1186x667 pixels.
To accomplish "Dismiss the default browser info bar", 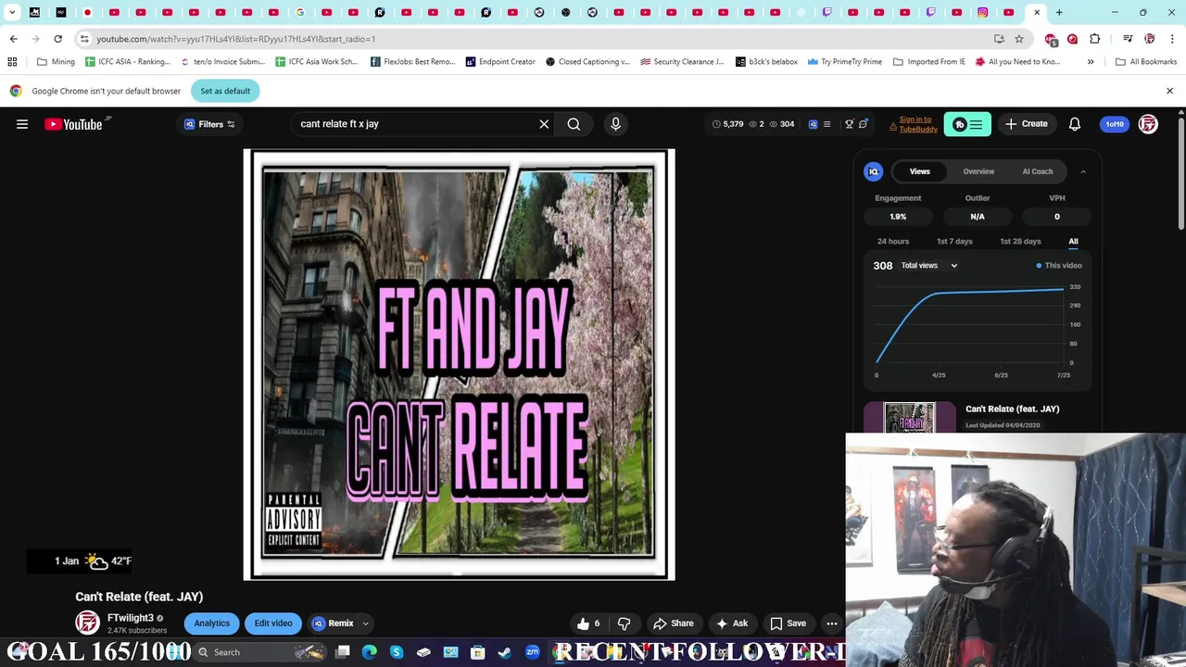I will tap(1169, 91).
